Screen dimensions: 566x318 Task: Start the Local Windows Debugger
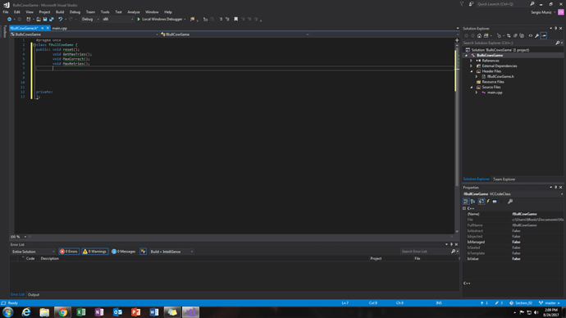click(160, 19)
